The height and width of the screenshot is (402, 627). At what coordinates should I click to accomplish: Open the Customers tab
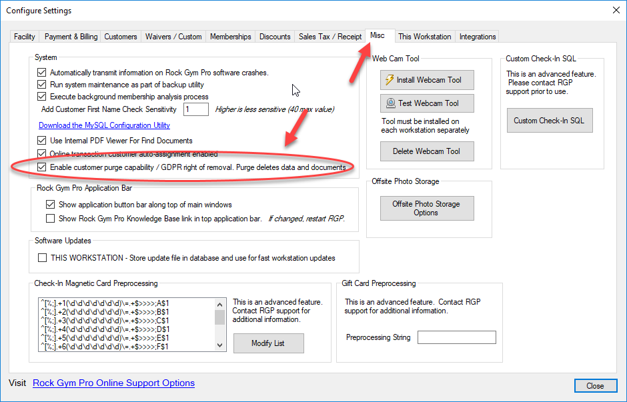pyautogui.click(x=120, y=37)
